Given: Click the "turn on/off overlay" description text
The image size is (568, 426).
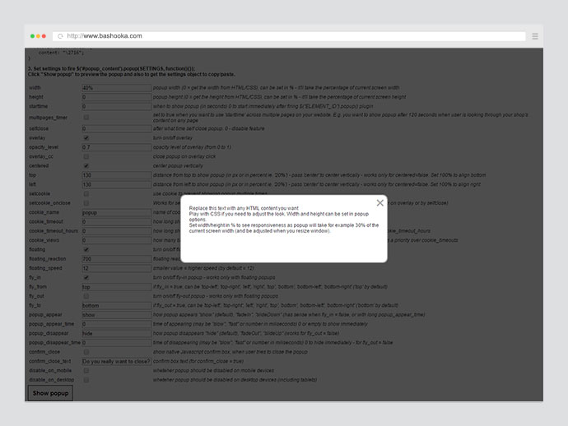Looking at the screenshot, I should pos(173,138).
